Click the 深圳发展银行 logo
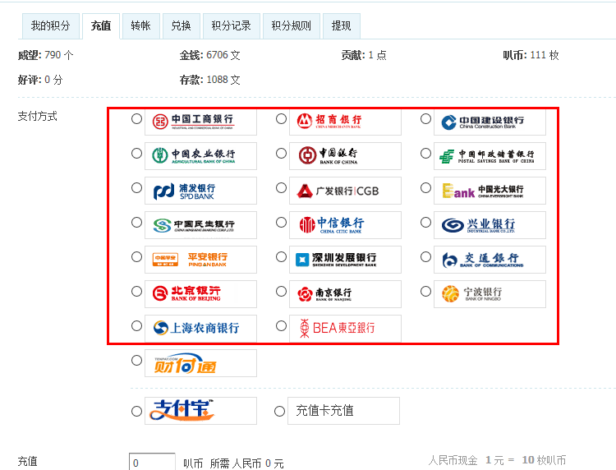The width and height of the screenshot is (616, 470). pos(345,260)
